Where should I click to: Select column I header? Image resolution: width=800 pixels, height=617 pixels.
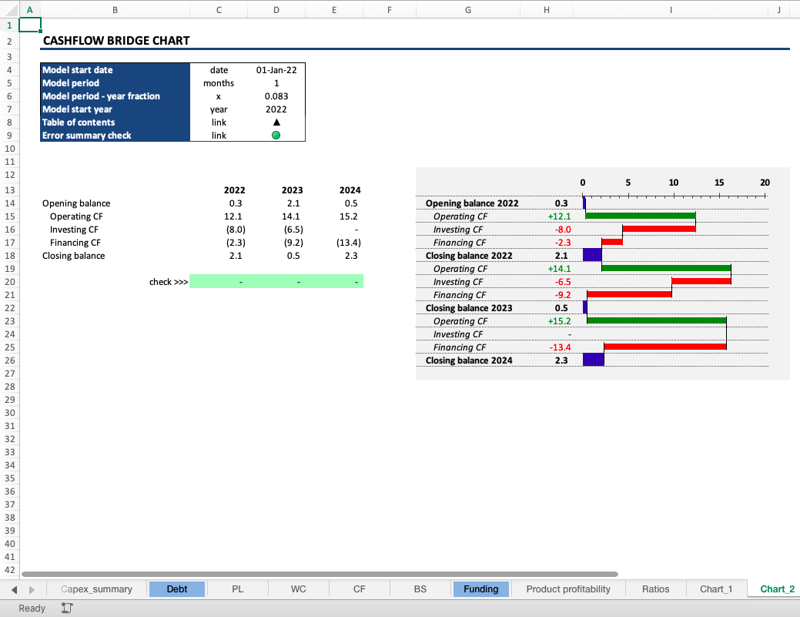[x=671, y=10]
